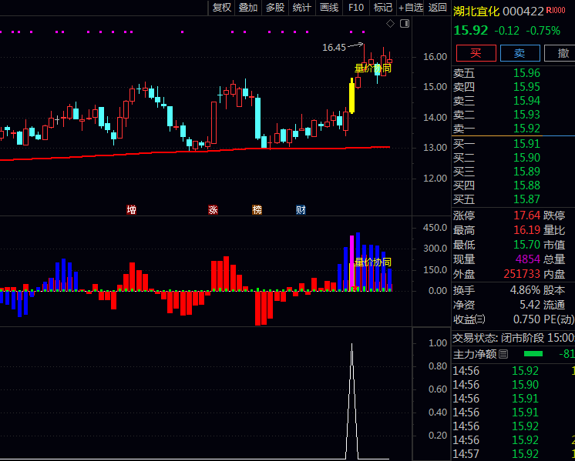Select 买一 price 15.91

(x=526, y=144)
